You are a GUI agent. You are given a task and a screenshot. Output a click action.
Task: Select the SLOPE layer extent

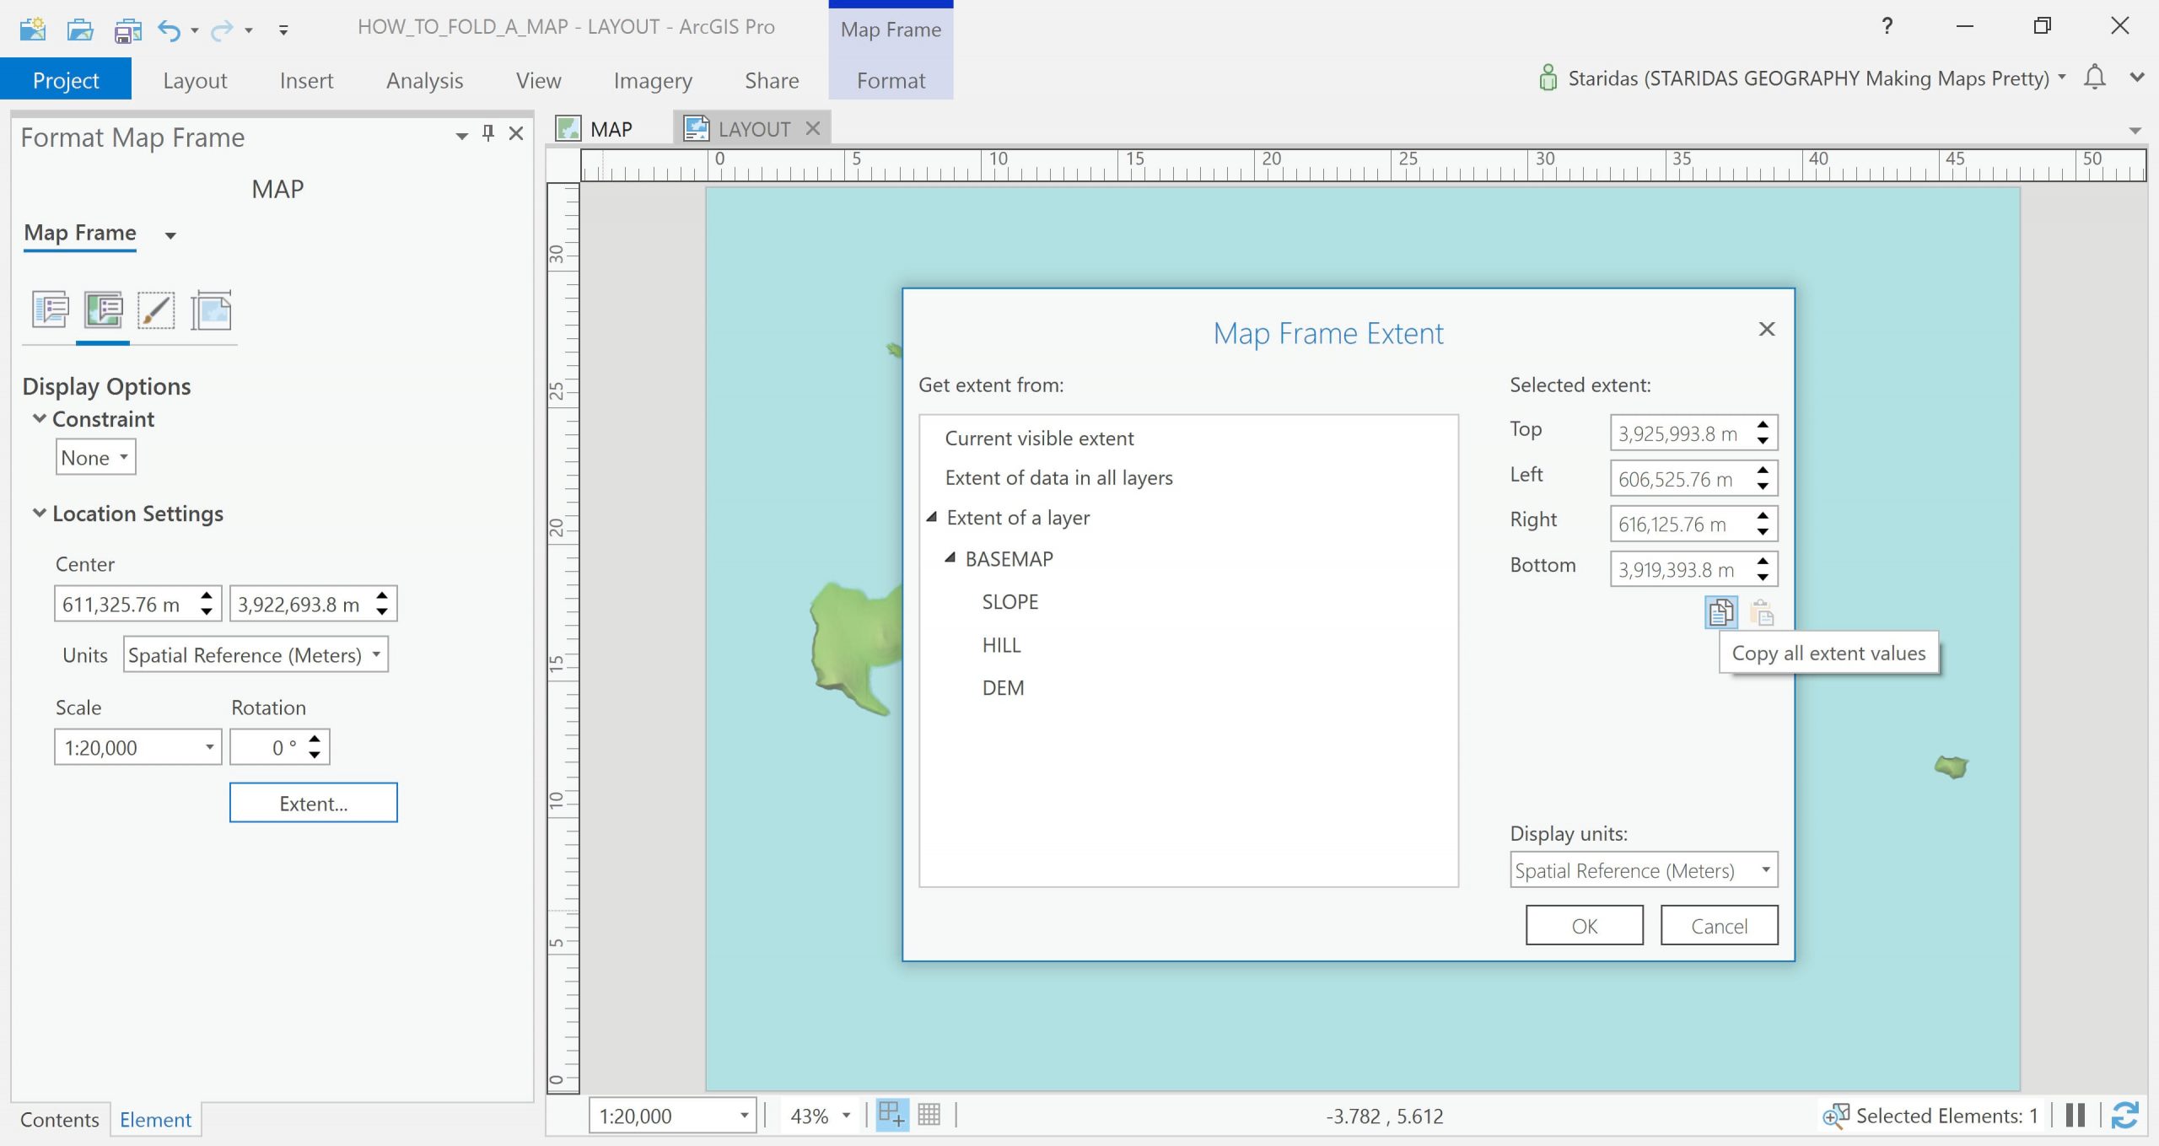coord(1010,601)
